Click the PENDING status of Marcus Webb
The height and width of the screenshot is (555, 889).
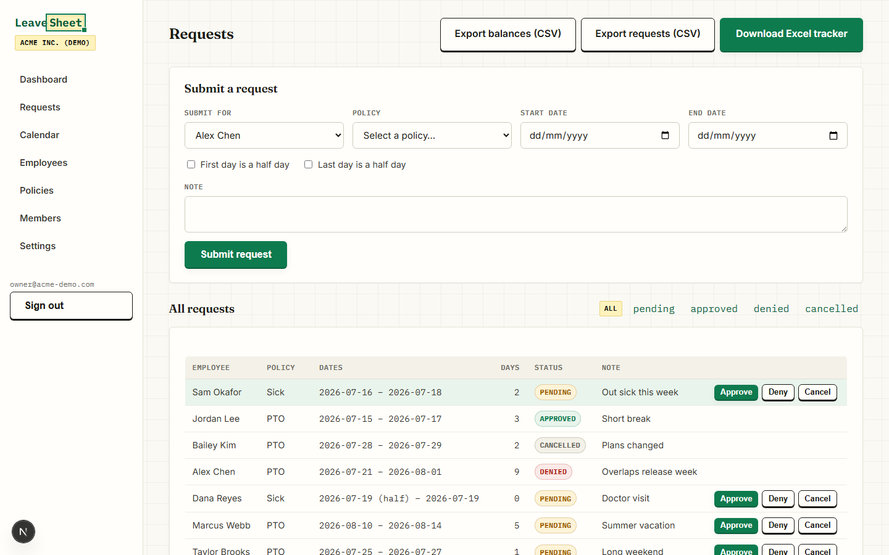(556, 525)
